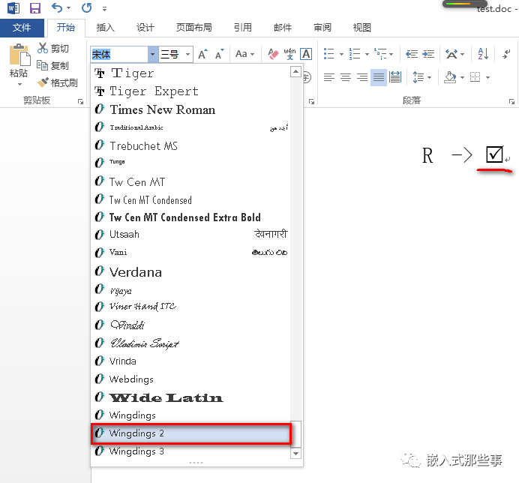
Task: Click the numbering list icon
Action: click(x=355, y=54)
